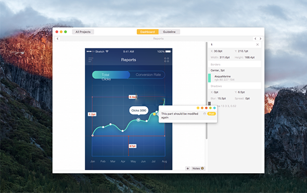
Task: Go to the previous artboard with the left chevron
Action: (255, 38)
